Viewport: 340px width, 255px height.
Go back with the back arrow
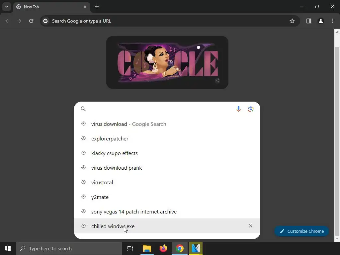(7, 21)
